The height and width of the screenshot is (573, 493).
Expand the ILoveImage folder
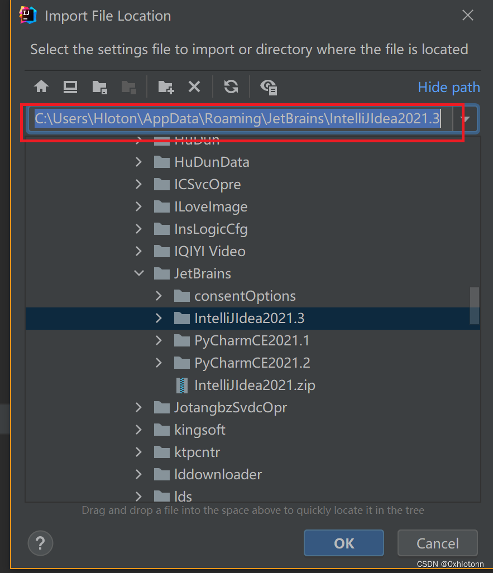[x=138, y=206]
